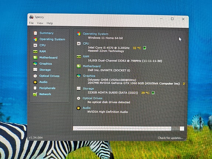The width and height of the screenshot is (212, 159).
Task: Open the View menu
Action: pyautogui.click(x=40, y=23)
